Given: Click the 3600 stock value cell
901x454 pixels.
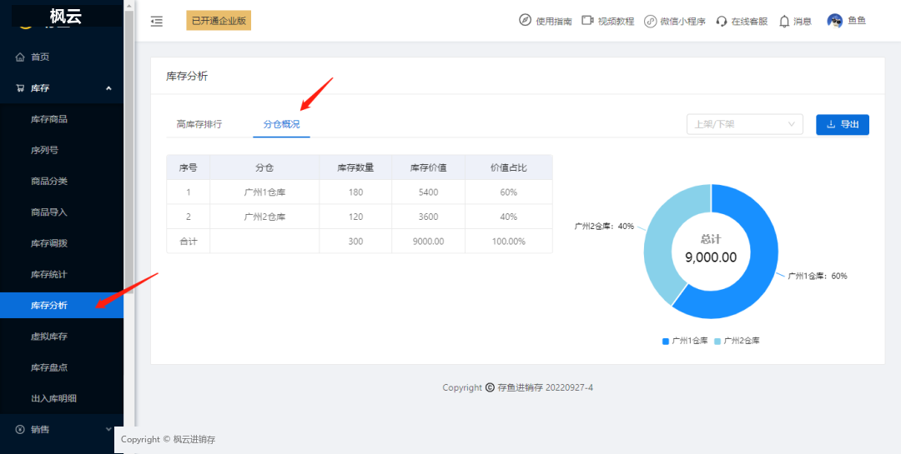Looking at the screenshot, I should tap(429, 217).
